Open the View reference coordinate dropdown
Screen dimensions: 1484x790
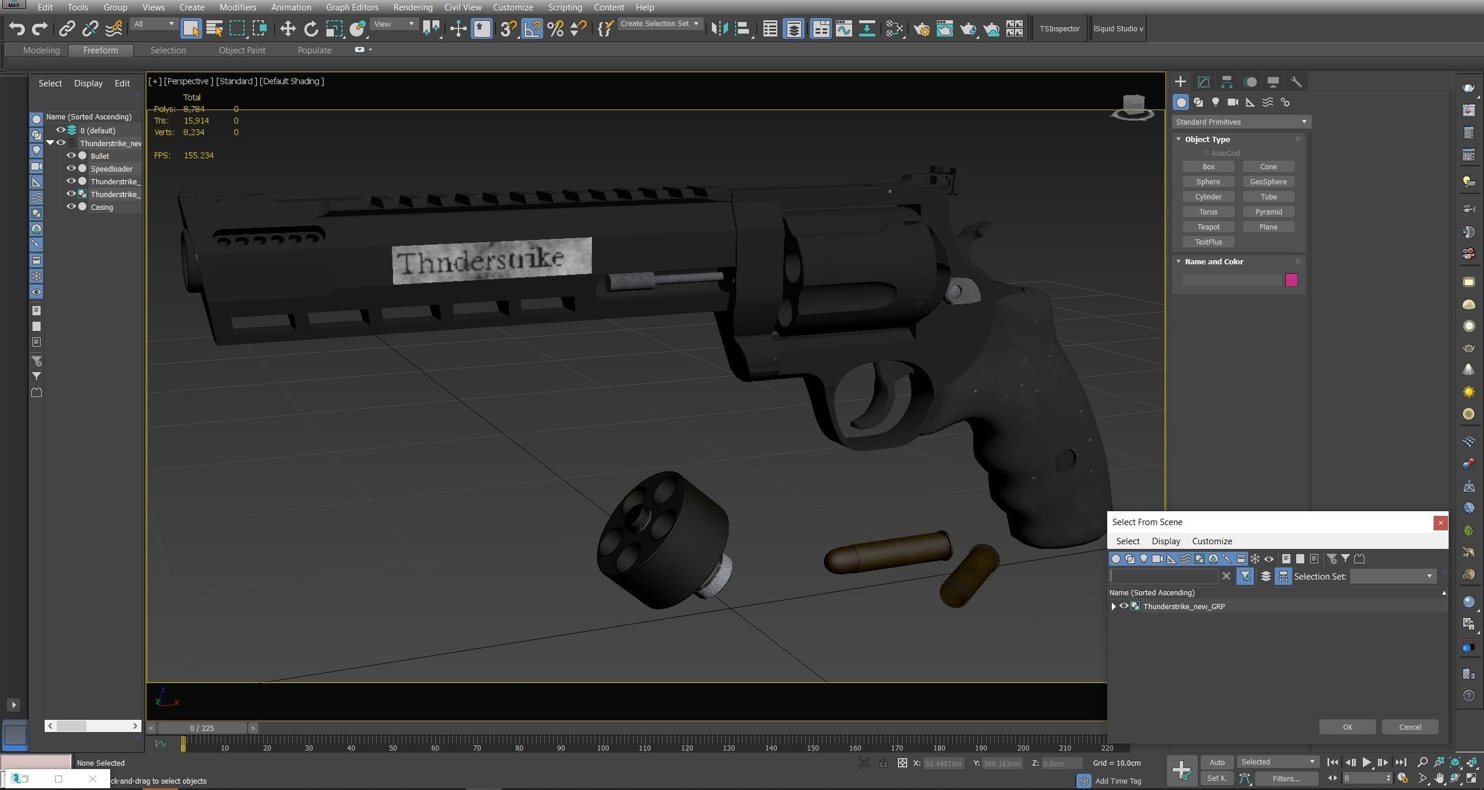click(394, 24)
